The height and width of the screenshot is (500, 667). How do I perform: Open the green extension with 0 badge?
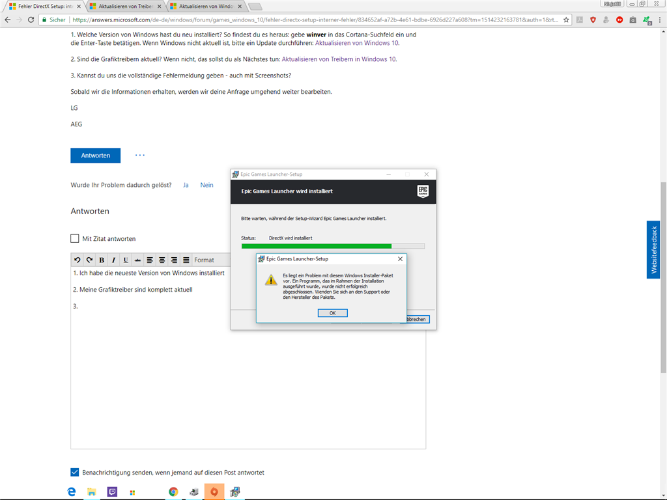[x=647, y=20]
